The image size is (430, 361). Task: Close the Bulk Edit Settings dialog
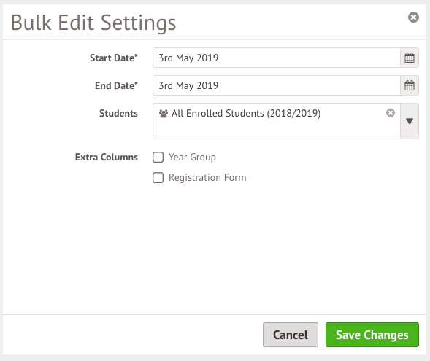click(413, 18)
